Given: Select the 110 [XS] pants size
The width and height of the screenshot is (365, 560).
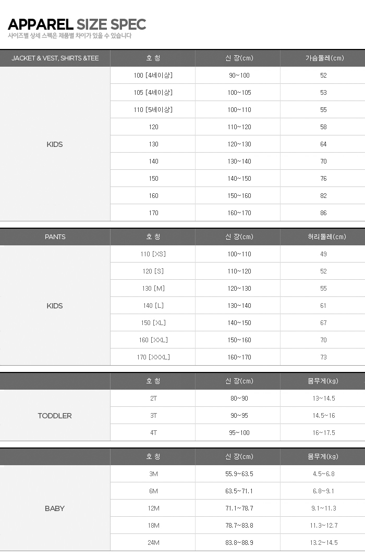Looking at the screenshot, I should click(x=153, y=254).
